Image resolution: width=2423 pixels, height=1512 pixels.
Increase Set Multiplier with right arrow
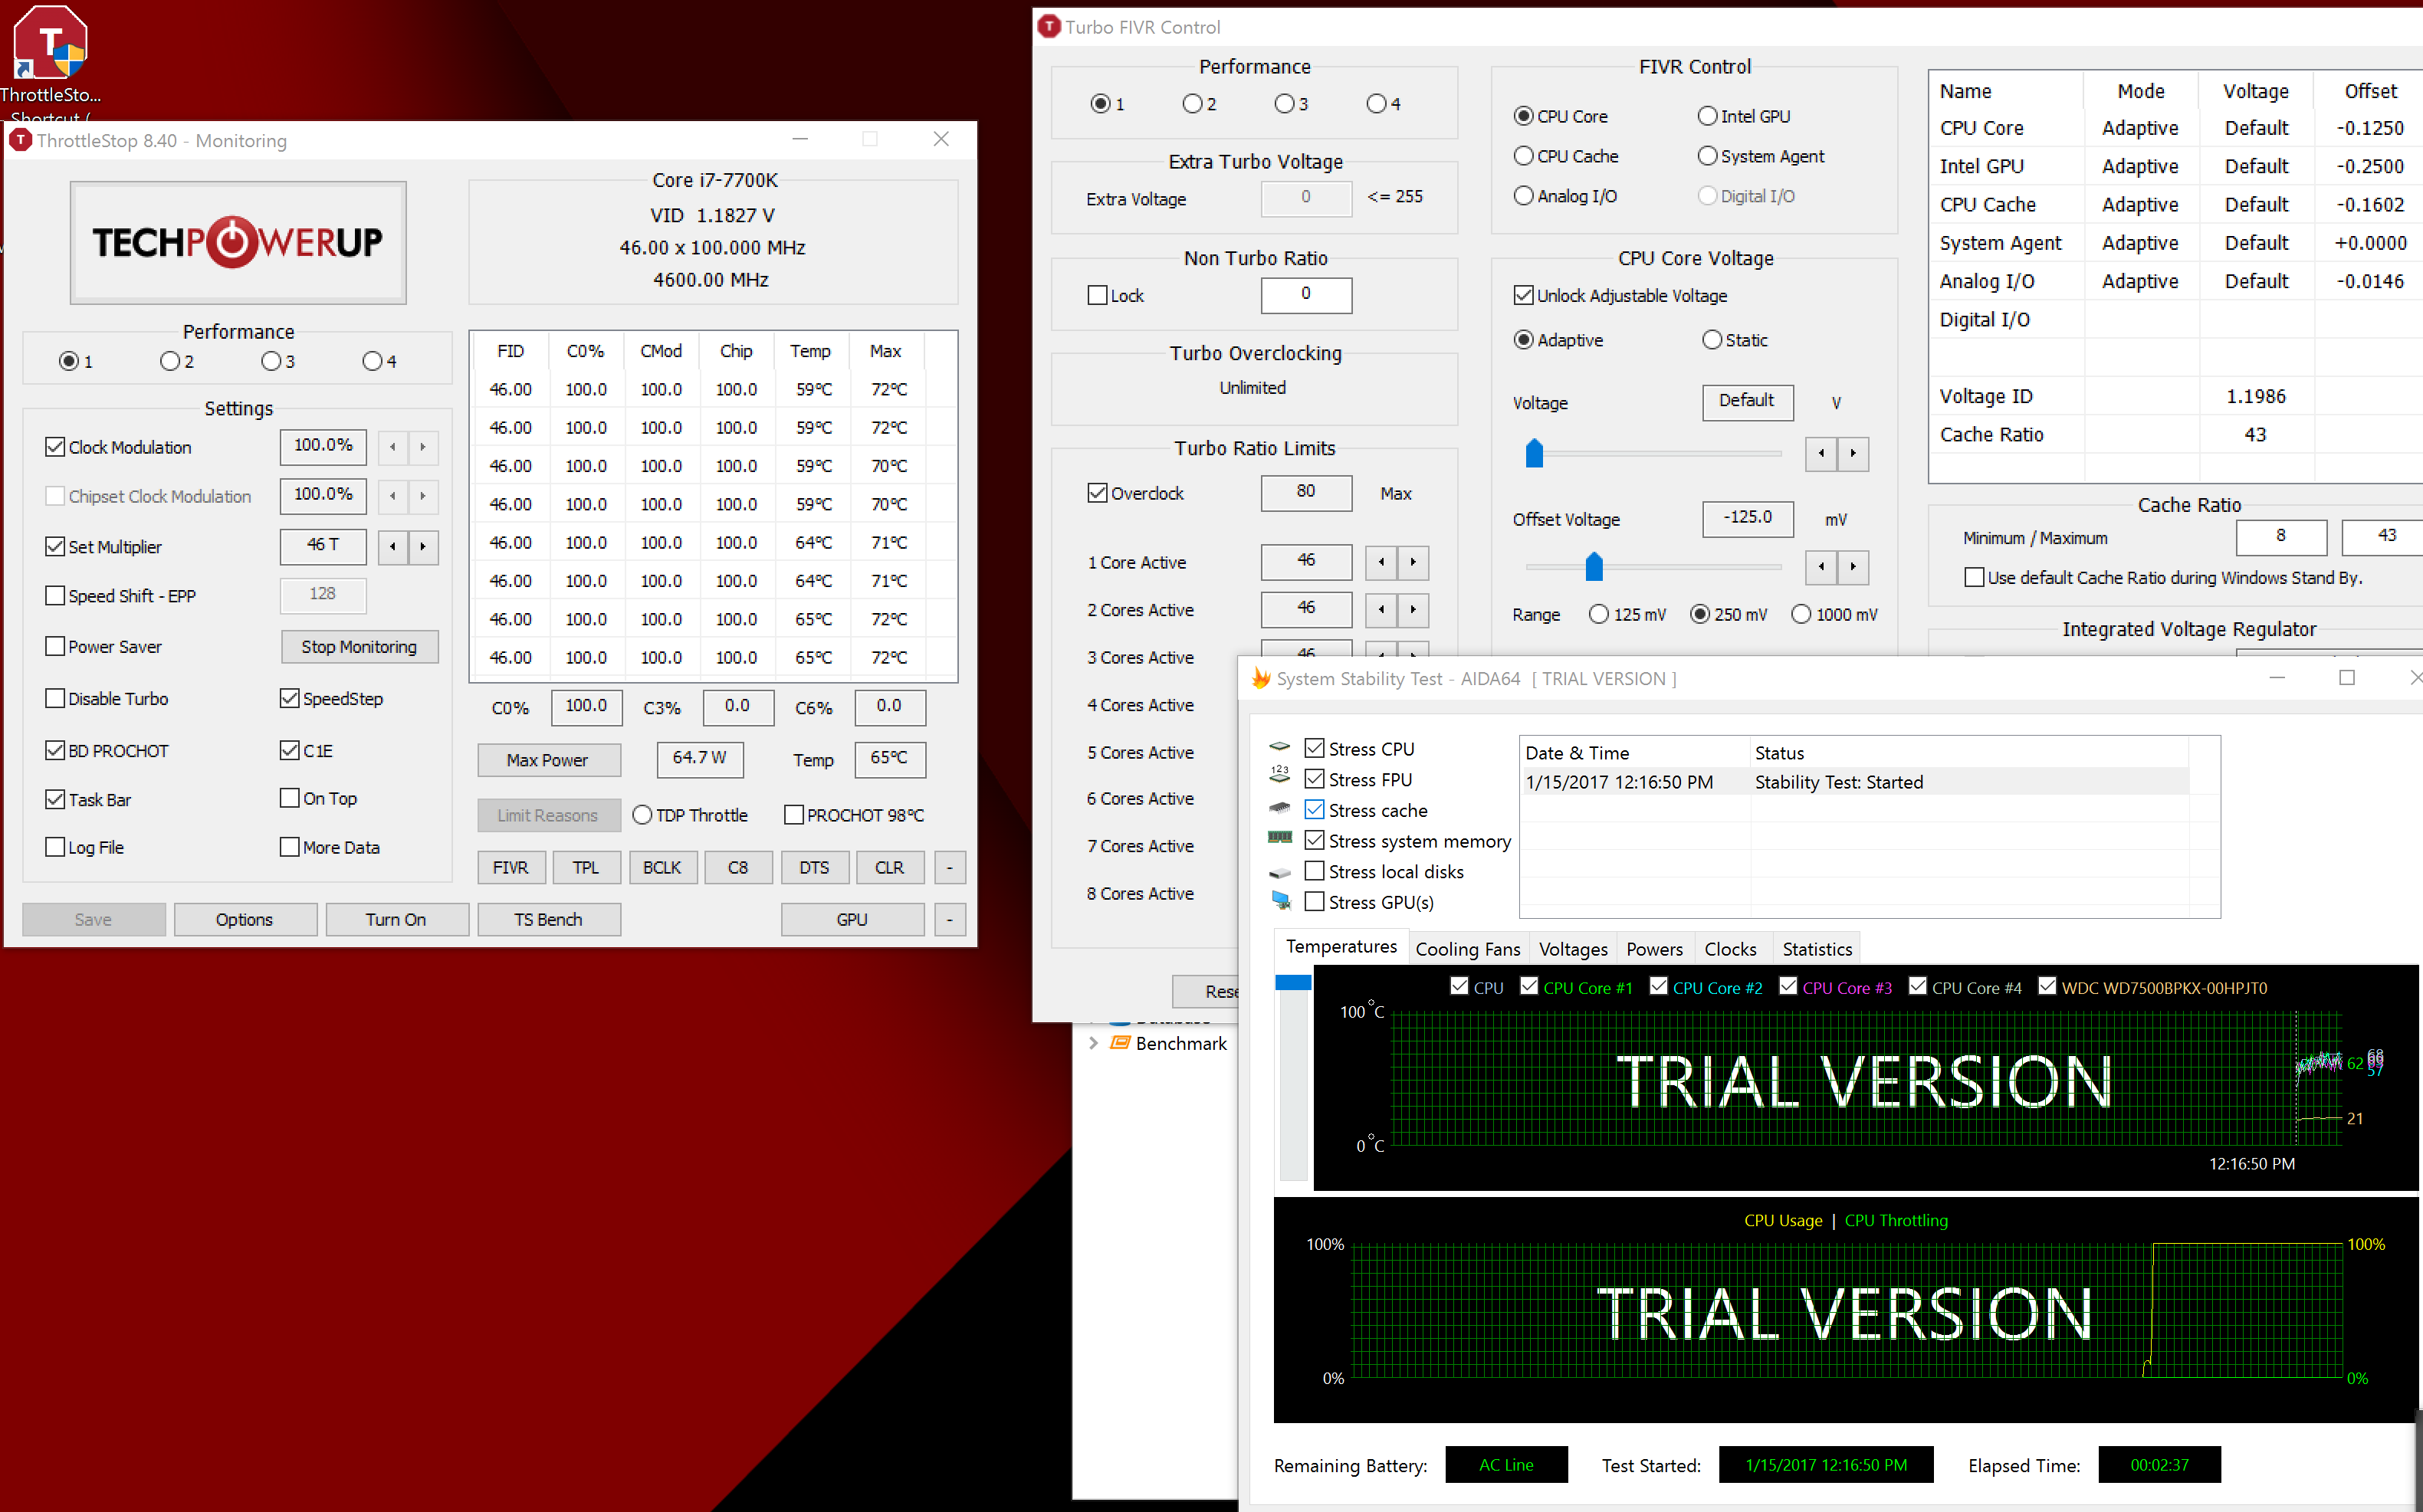click(x=423, y=547)
